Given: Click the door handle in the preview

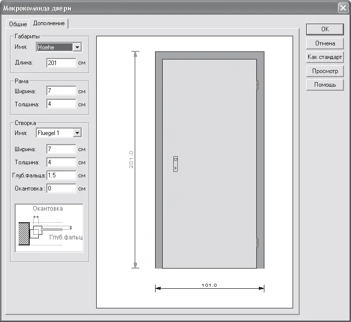Looking at the screenshot, I should coord(175,163).
